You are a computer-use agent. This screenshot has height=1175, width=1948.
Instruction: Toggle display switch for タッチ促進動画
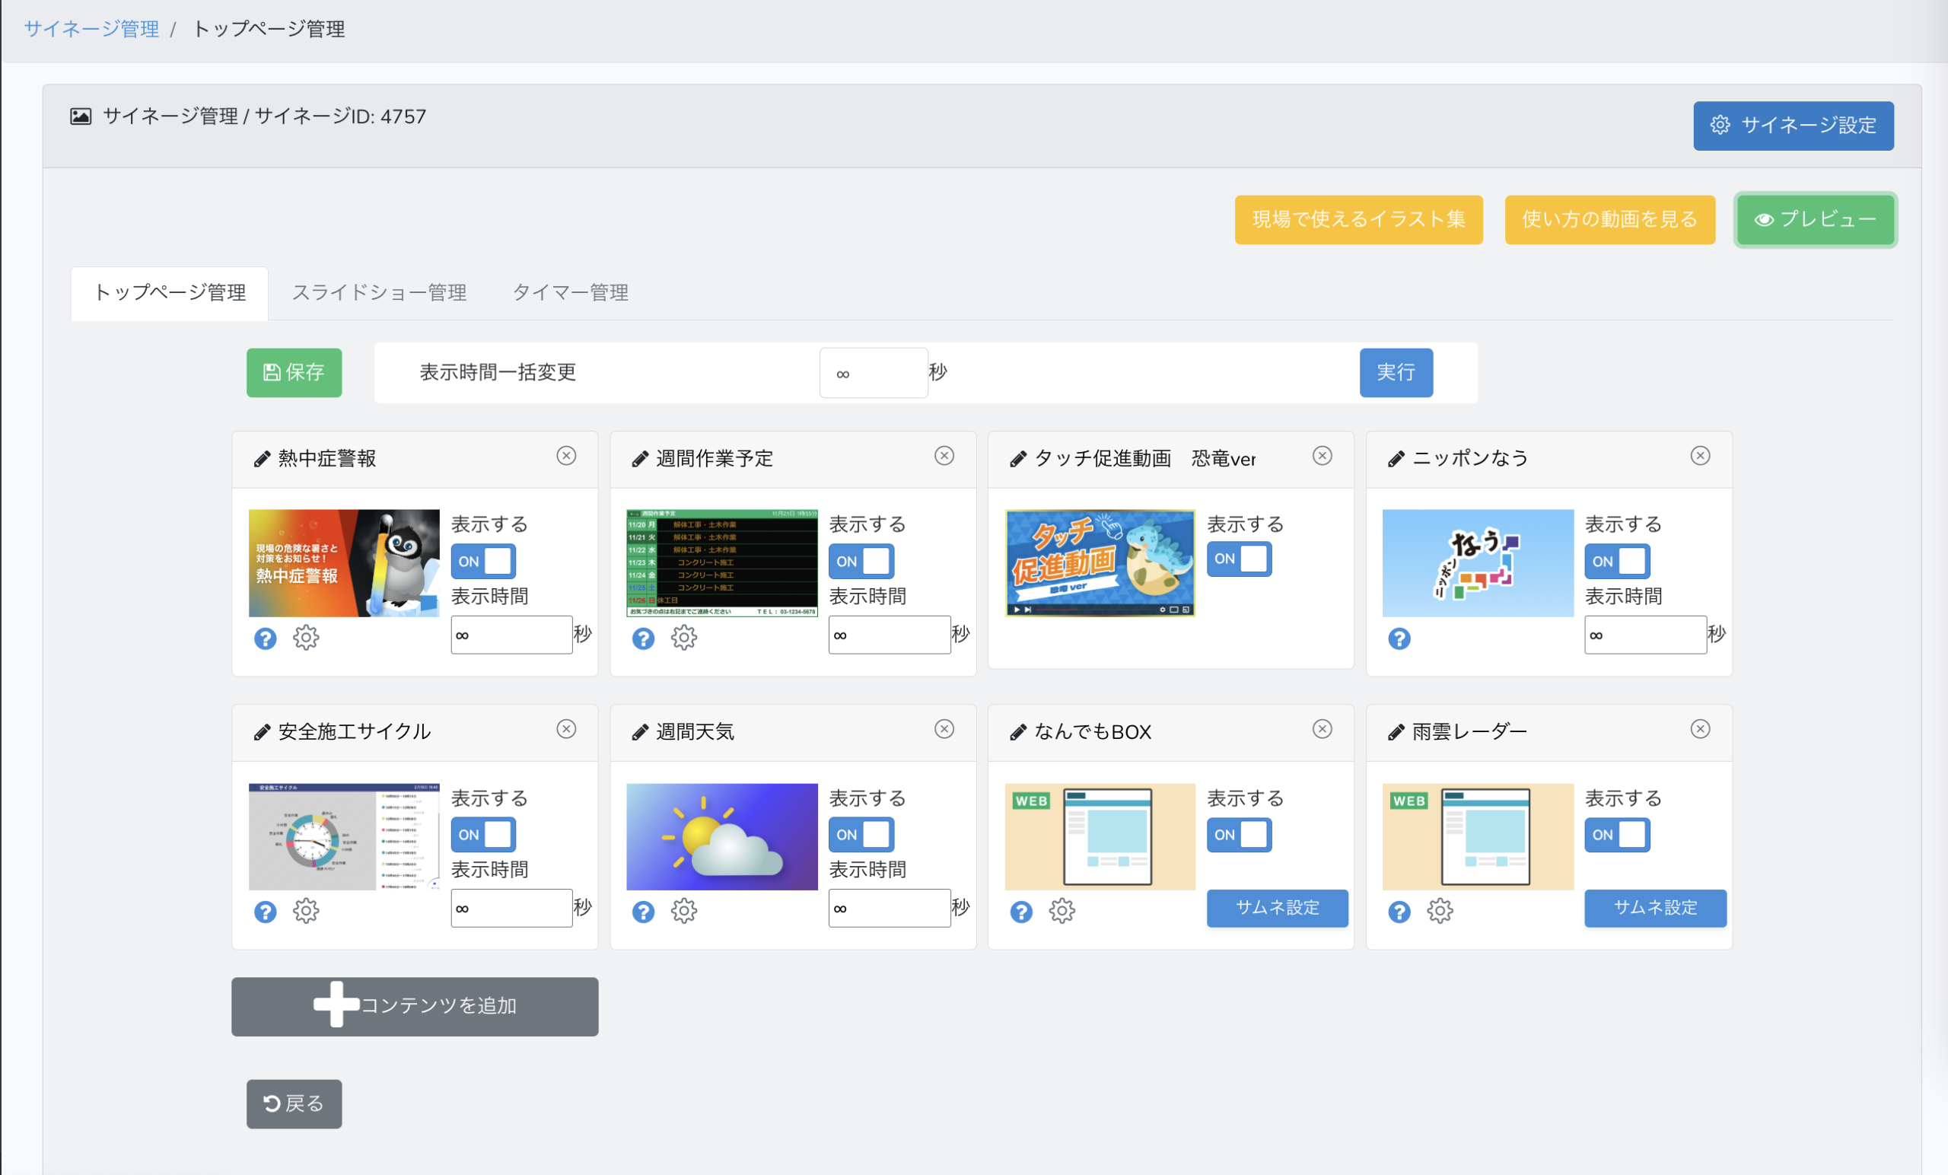tap(1239, 559)
